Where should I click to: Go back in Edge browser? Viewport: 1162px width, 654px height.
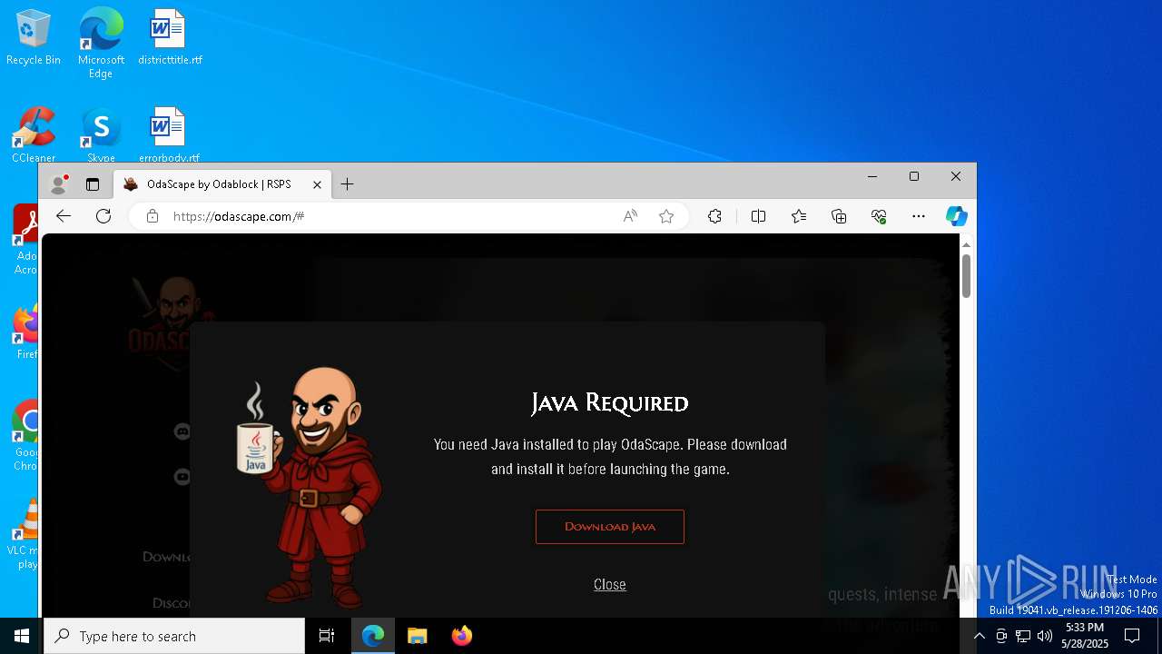[64, 216]
